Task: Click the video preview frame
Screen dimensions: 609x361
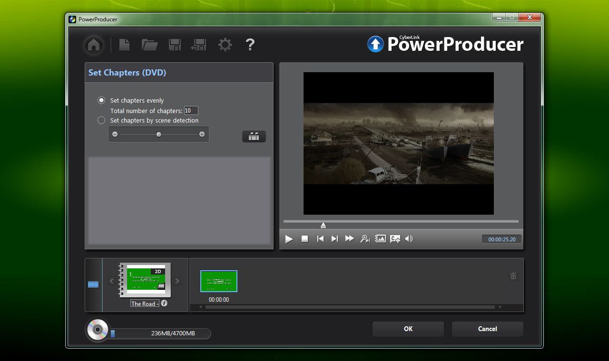Action: 399,143
